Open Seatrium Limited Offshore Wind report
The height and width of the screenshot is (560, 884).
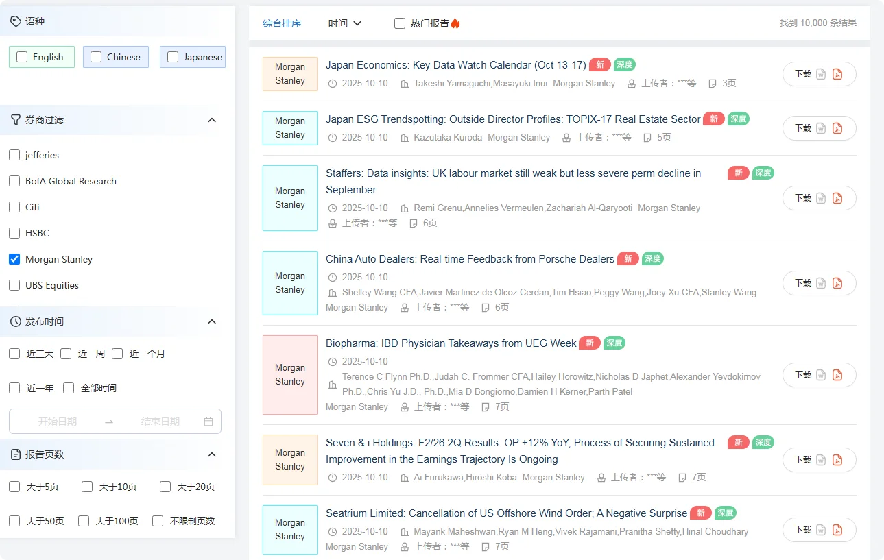pos(506,513)
